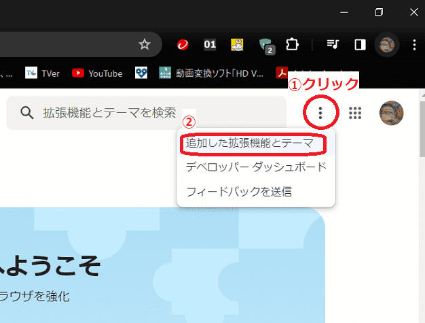Choose デベロッパー ダッシュボード menu item
This screenshot has height=323, width=425.
[x=256, y=167]
